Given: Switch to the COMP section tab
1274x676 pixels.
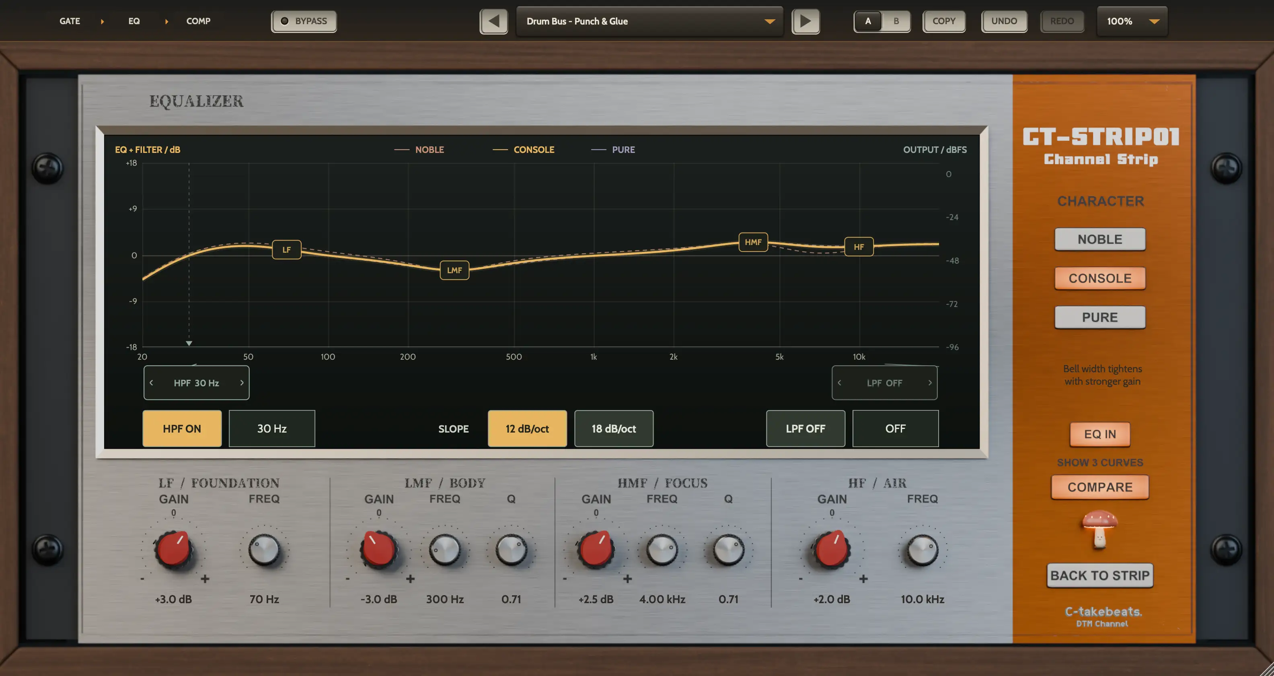Looking at the screenshot, I should (x=198, y=21).
